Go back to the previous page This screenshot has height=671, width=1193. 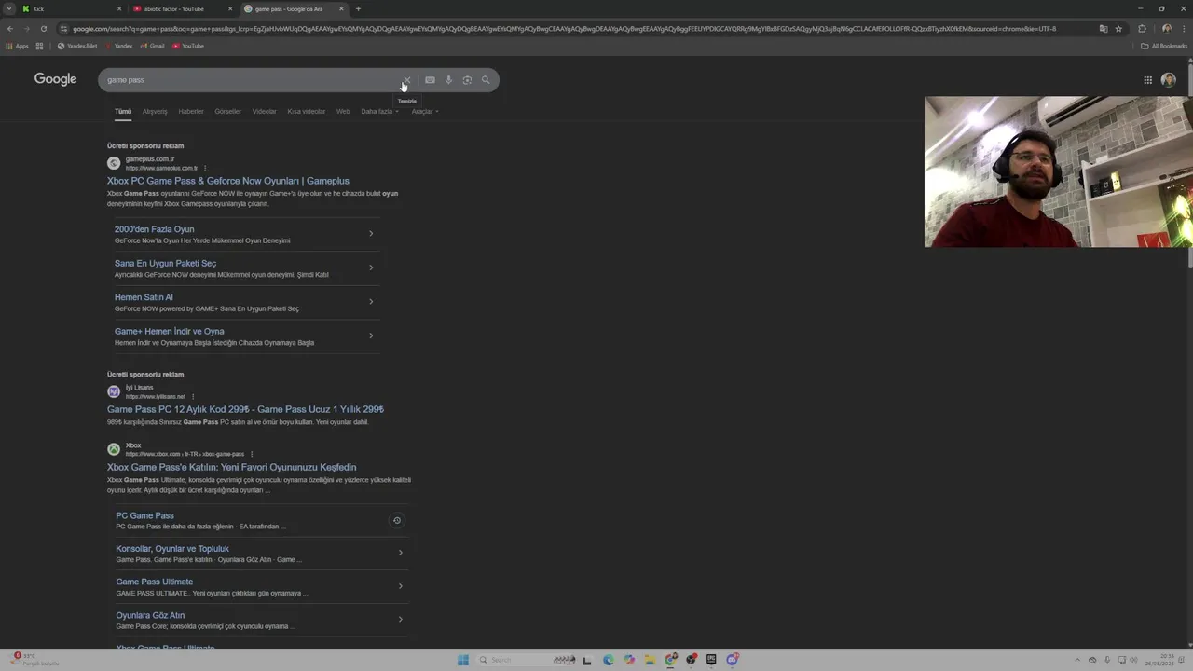point(10,29)
